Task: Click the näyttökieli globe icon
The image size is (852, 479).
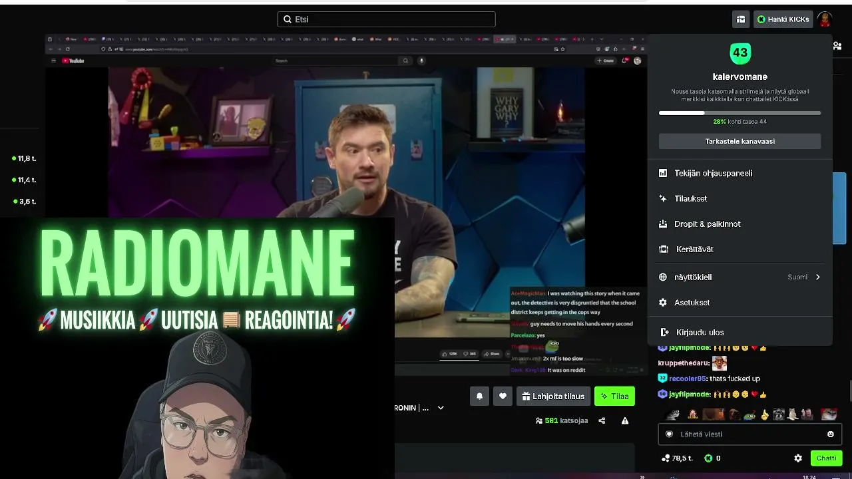Action: click(663, 277)
